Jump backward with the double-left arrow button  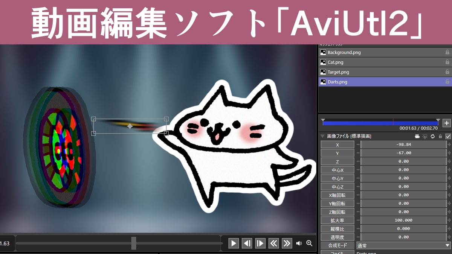point(274,243)
